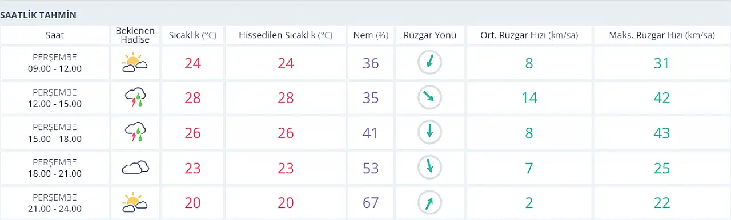The height and width of the screenshot is (220, 731).
Task: Click the 28 degree temperature at 12.00 - 15.00
Action: [x=193, y=98]
